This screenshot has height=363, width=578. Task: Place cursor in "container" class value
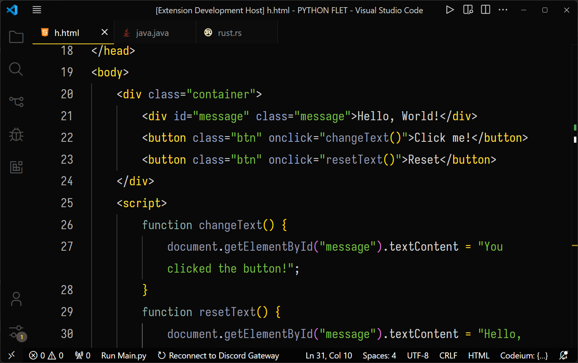221,94
